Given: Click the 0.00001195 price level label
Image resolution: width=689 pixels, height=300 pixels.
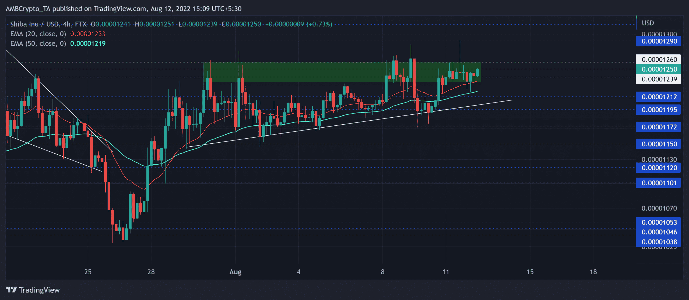Looking at the screenshot, I should [x=658, y=110].
